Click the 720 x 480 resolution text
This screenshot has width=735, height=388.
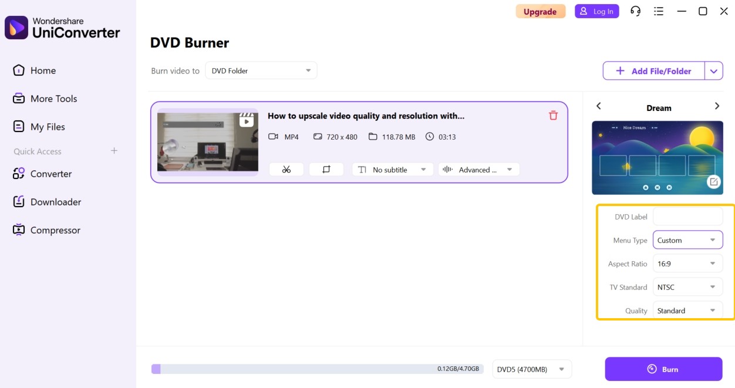click(342, 137)
